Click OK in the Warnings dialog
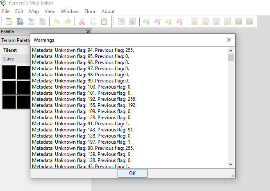Image resolution: width=270 pixels, height=191 pixels. (132, 173)
